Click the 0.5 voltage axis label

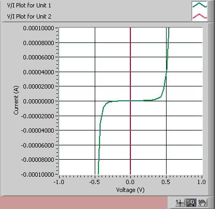166,182
